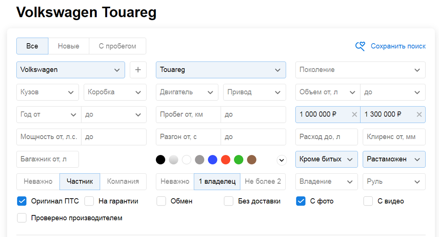The width and height of the screenshot is (439, 237).
Task: Click the Пробег от, км field
Action: (188, 114)
